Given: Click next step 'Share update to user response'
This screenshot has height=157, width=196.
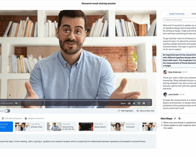Looking at the screenshot, I should (178, 127).
